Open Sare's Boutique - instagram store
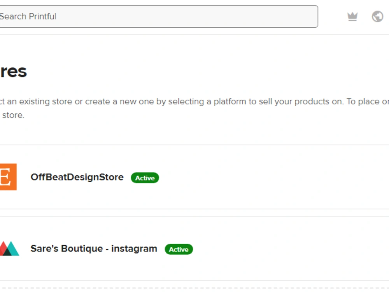 tap(94, 248)
